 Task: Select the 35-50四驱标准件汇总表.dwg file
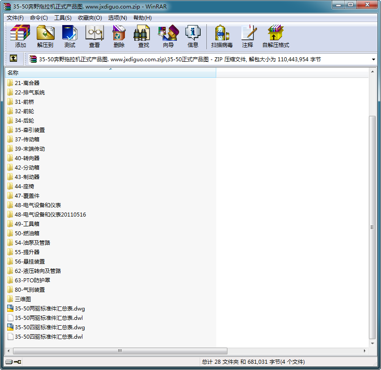pos(50,327)
